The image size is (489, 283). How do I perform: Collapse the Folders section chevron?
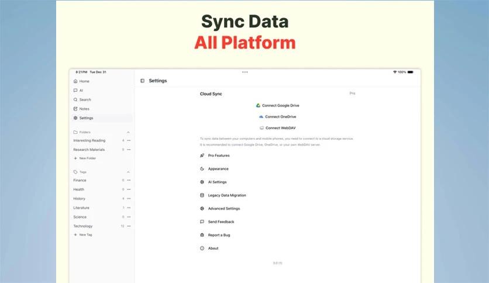tap(128, 132)
